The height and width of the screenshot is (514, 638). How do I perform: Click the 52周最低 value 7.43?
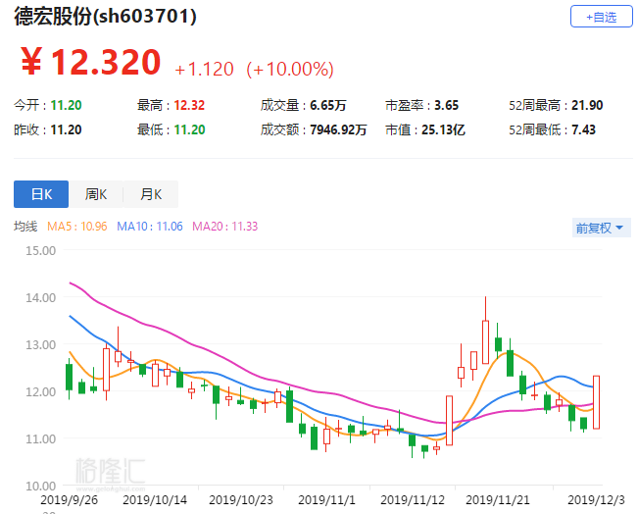[583, 129]
